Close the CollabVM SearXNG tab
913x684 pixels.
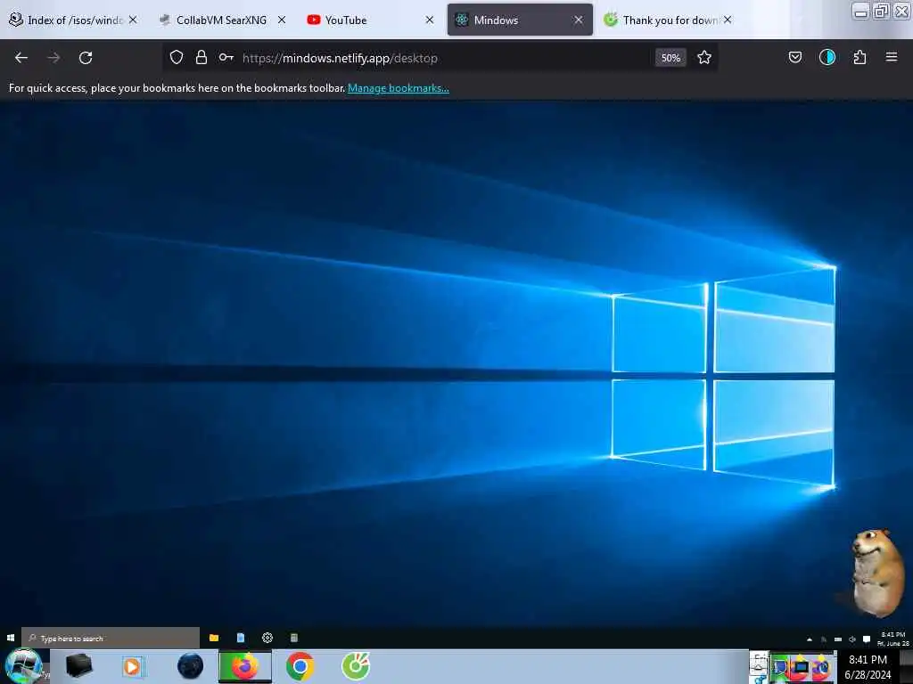[281, 20]
